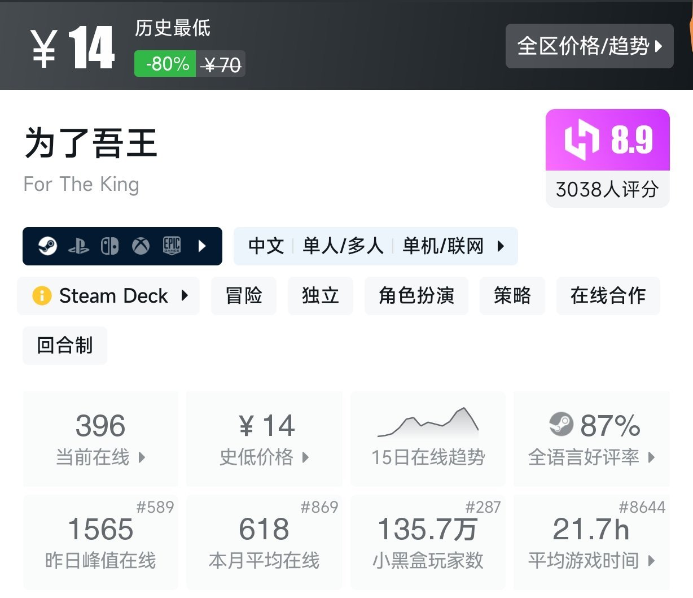The image size is (693, 598).
Task: Click the Nintendo Switch platform icon
Action: pyautogui.click(x=109, y=246)
